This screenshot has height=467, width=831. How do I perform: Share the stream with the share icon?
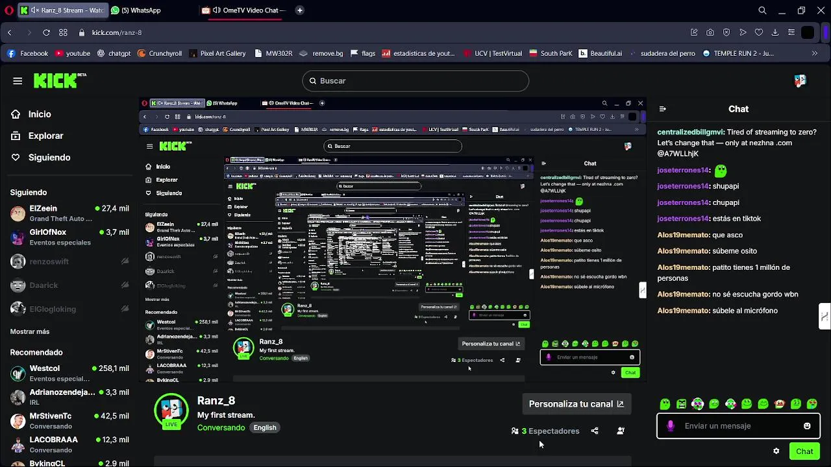click(x=595, y=431)
